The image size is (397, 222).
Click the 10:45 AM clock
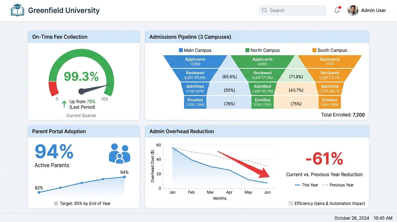[x=383, y=218]
